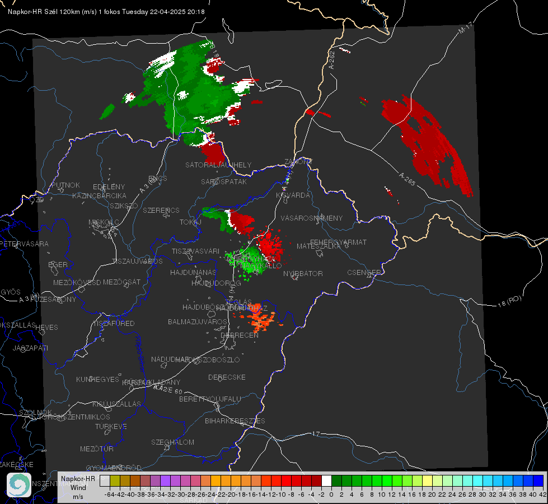This screenshot has width=548, height=504.
Task: Select the EDELÉNY label
Action: pyautogui.click(x=109, y=187)
